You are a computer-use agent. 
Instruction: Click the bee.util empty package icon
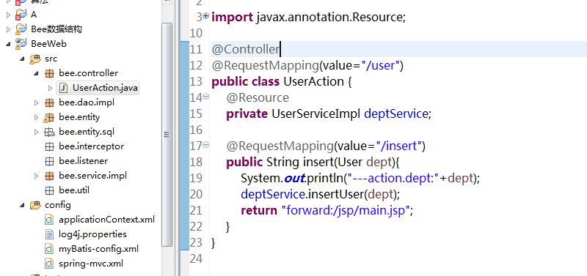(49, 190)
